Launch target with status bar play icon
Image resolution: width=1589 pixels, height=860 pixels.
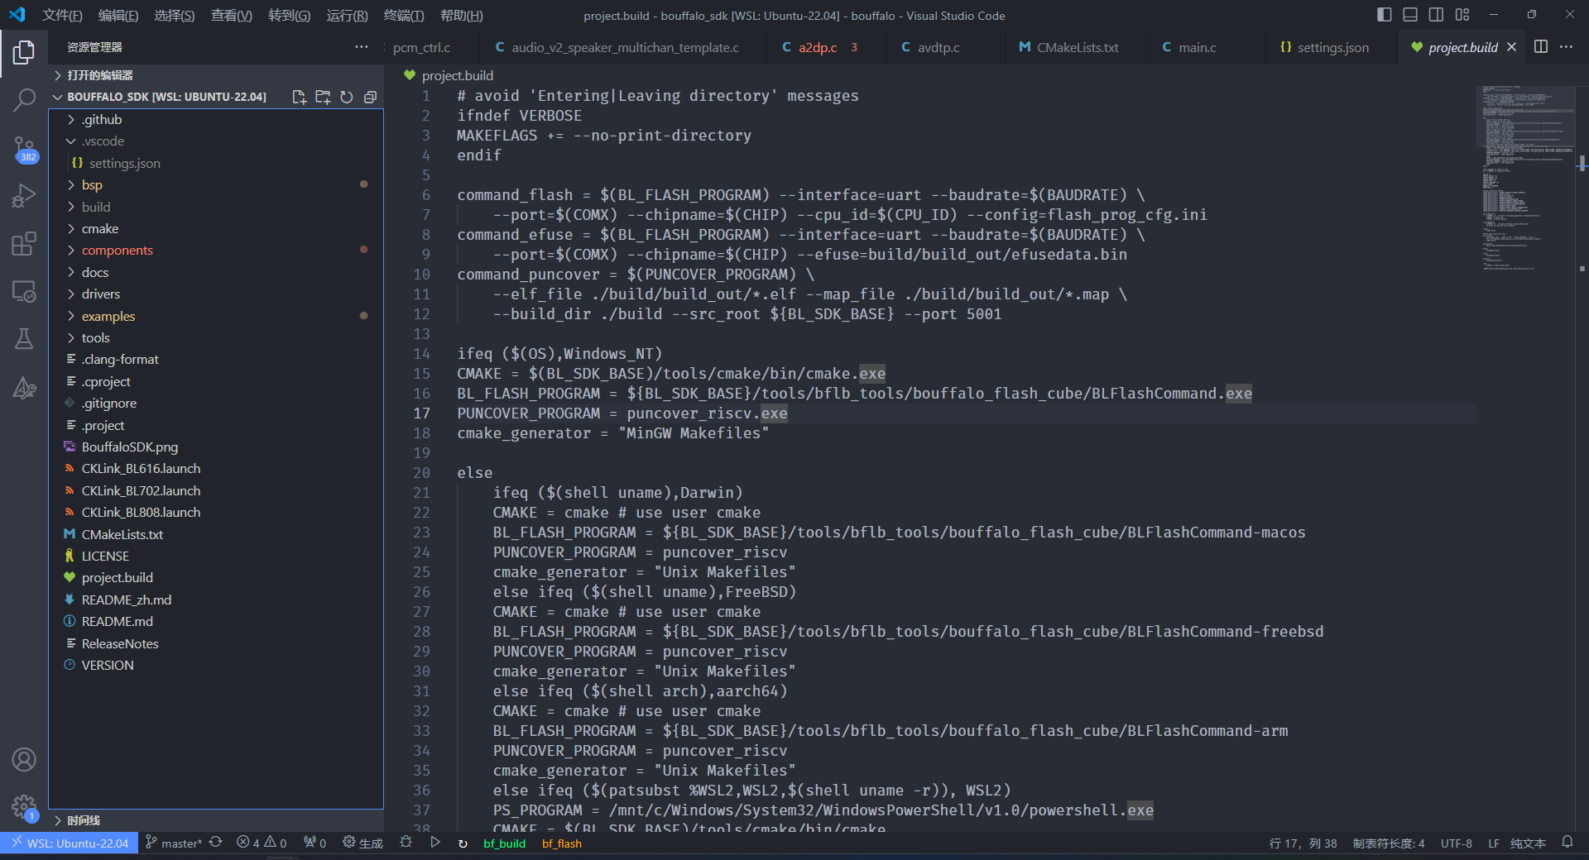coord(435,843)
